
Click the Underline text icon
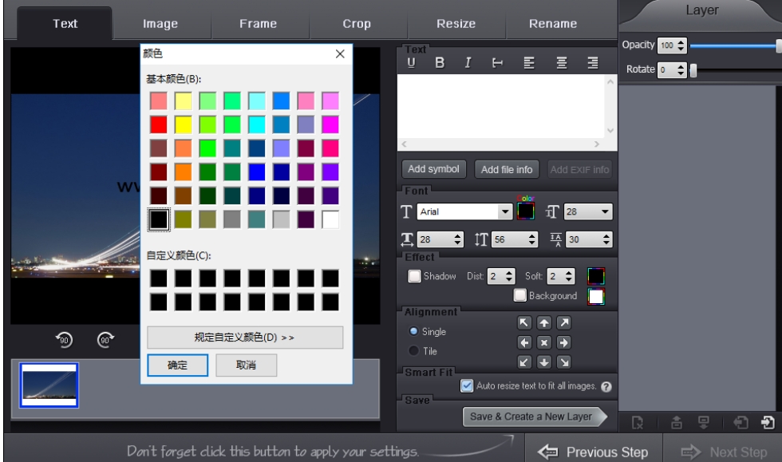coord(412,63)
